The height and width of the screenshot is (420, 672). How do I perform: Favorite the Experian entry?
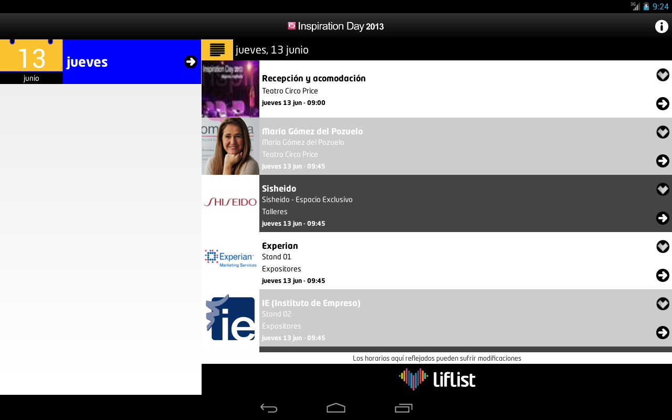pyautogui.click(x=663, y=247)
